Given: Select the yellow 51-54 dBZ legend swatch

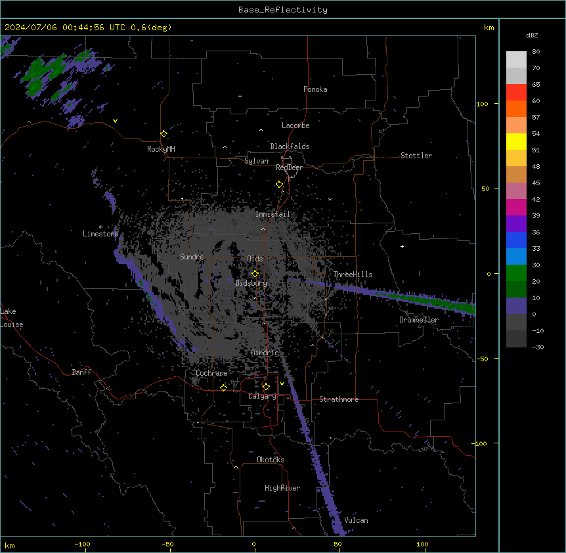Looking at the screenshot, I should 516,141.
